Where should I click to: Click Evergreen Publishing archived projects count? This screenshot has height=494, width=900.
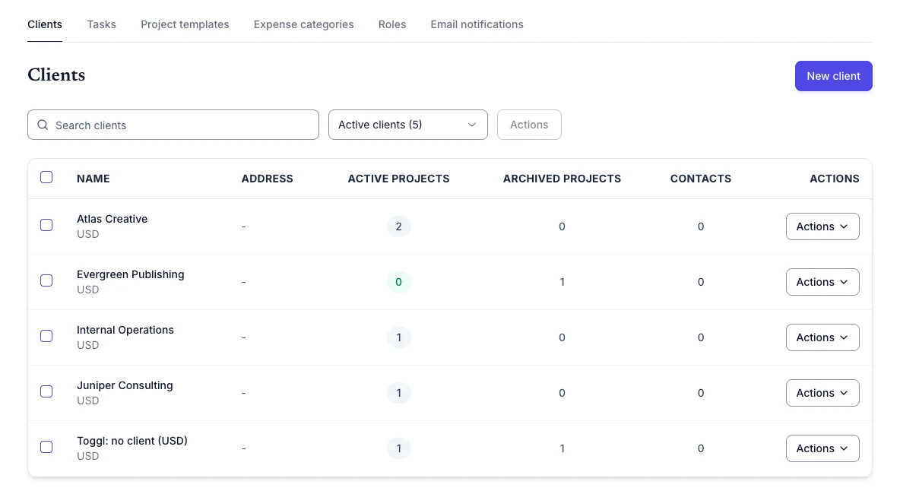click(x=562, y=282)
